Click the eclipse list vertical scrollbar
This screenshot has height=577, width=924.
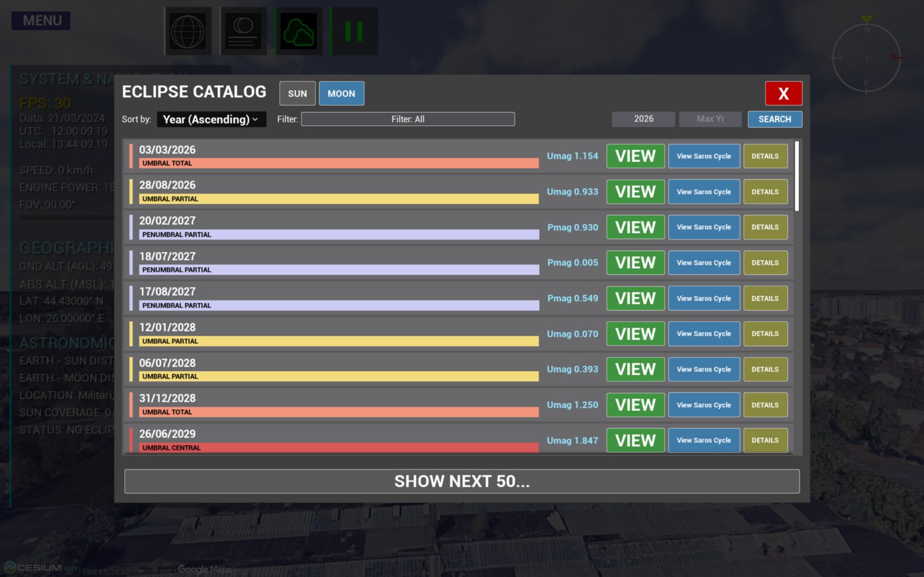(797, 177)
